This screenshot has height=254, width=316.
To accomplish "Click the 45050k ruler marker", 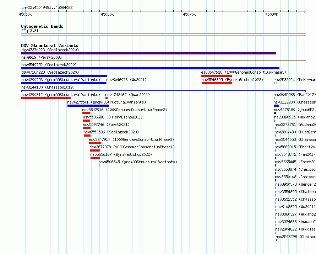I will pos(25,14).
